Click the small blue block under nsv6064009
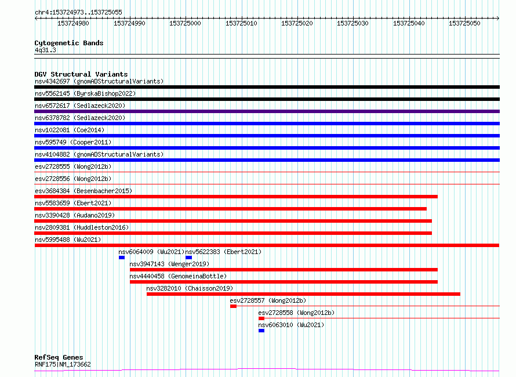The width and height of the screenshot is (516, 377). (x=122, y=258)
